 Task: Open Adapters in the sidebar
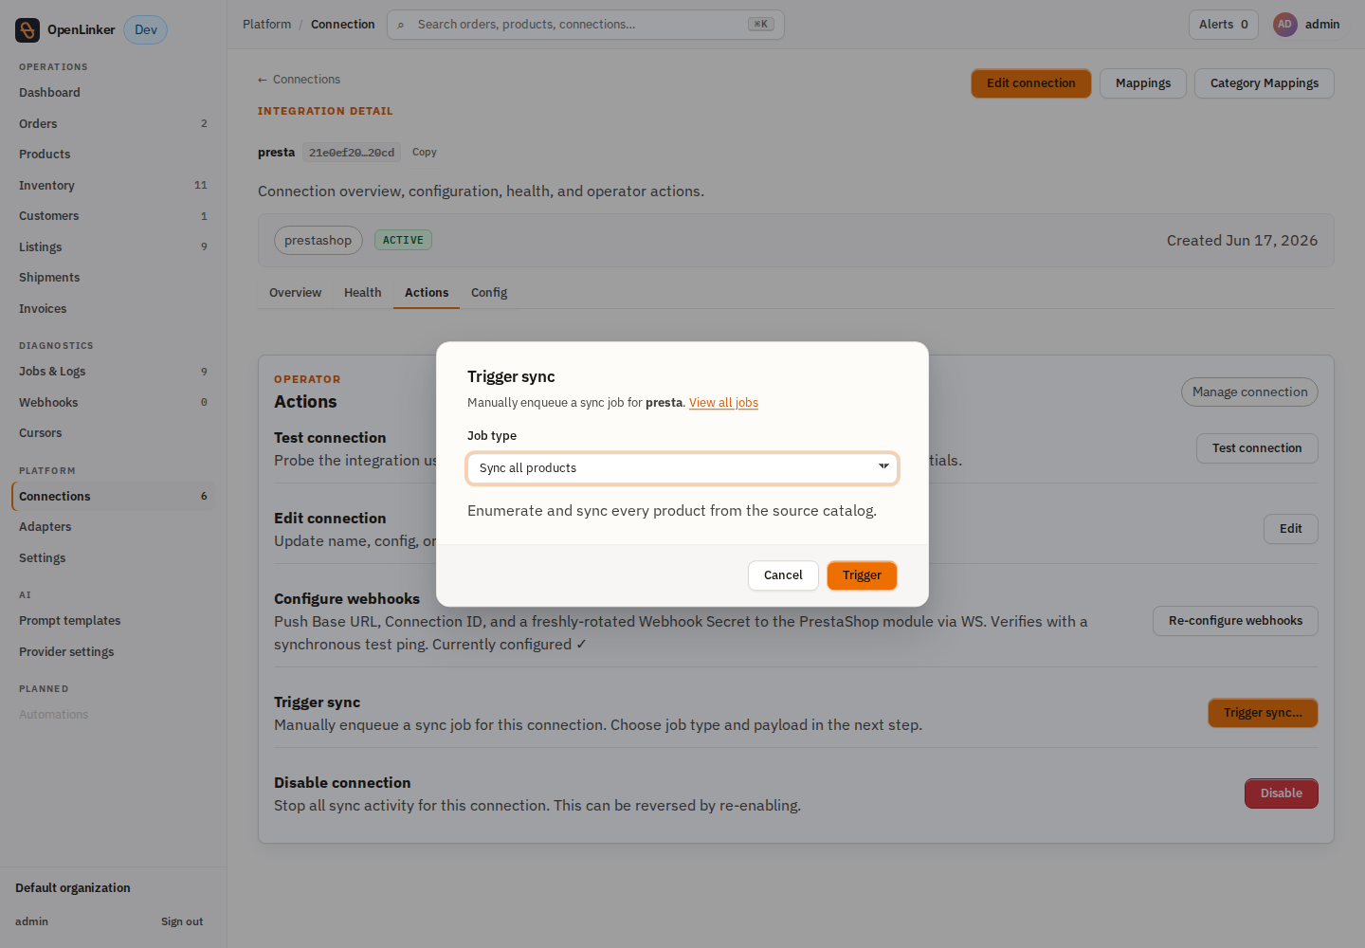coord(114,527)
